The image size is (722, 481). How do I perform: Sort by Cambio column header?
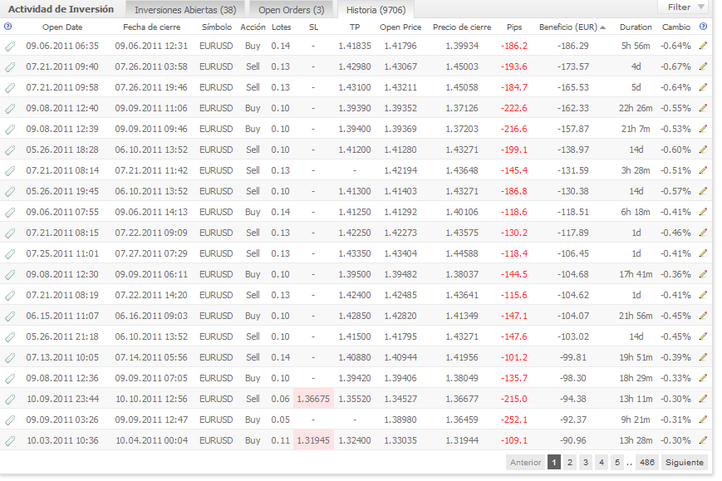(x=676, y=27)
